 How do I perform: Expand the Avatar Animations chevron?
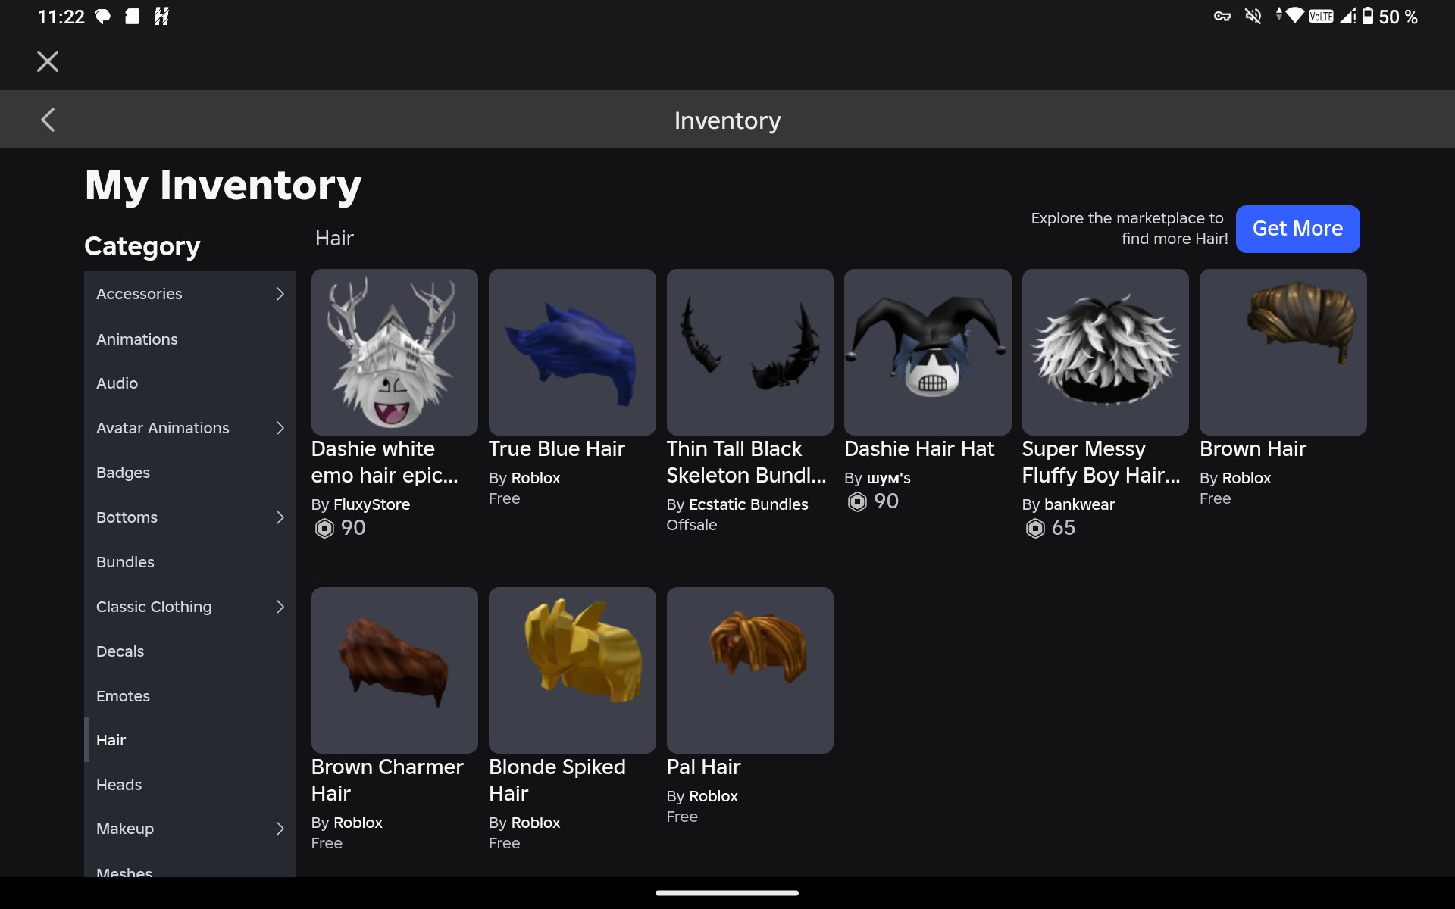[x=280, y=428]
